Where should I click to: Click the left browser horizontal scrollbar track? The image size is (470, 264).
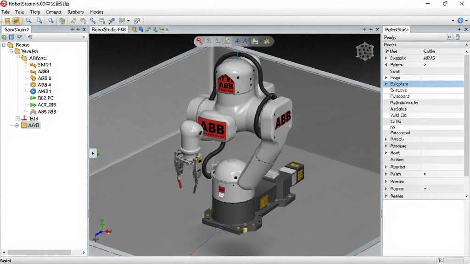39,253
